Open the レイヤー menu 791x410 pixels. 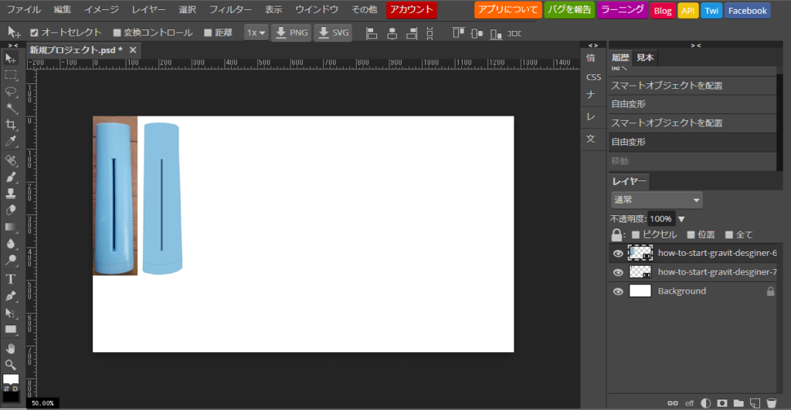[148, 9]
